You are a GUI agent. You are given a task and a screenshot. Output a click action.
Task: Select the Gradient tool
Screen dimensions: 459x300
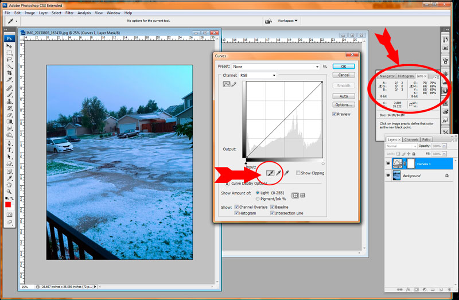point(9,122)
